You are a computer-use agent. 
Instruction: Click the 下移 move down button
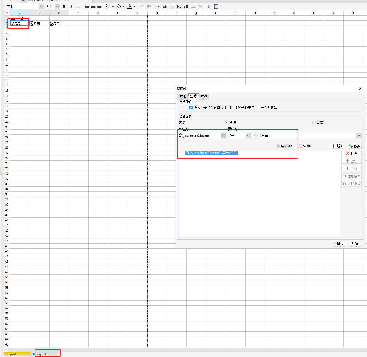pos(351,169)
